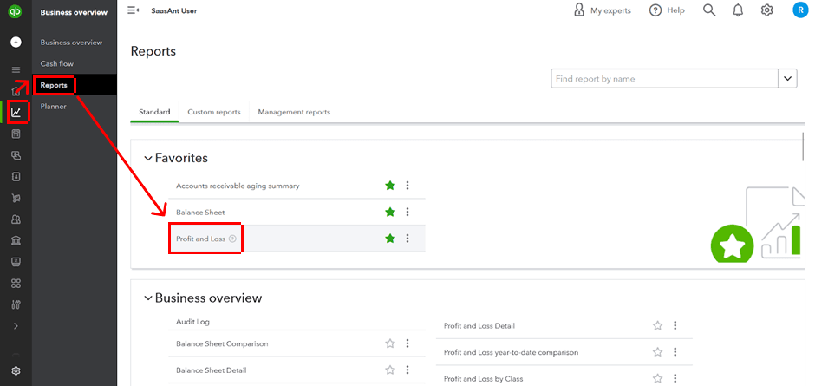The width and height of the screenshot is (815, 386).
Task: Open more options for Accounts receivable aging summary
Action: pyautogui.click(x=407, y=186)
